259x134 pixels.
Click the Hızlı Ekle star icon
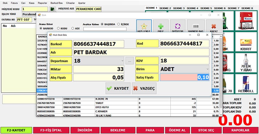144,24
